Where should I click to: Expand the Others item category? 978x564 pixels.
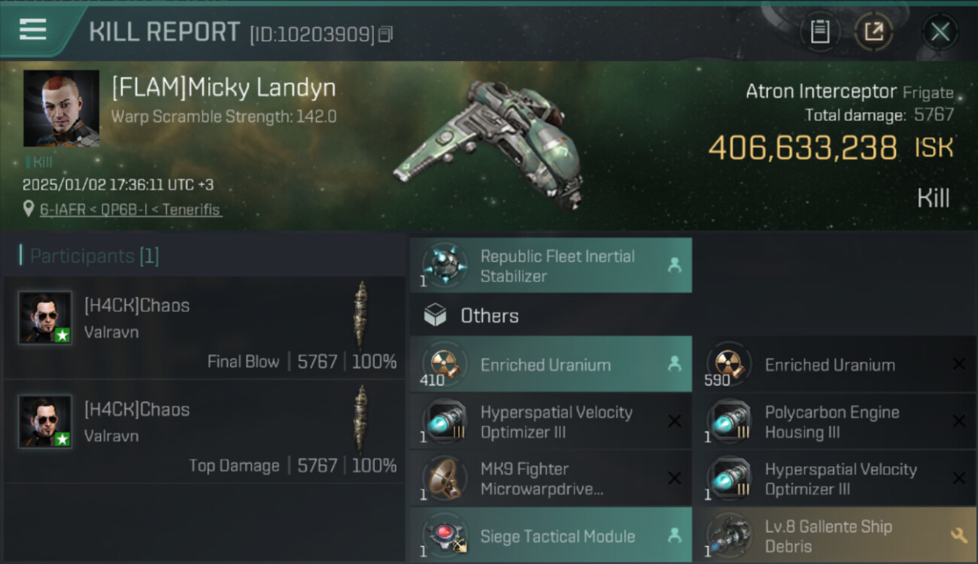pos(471,315)
